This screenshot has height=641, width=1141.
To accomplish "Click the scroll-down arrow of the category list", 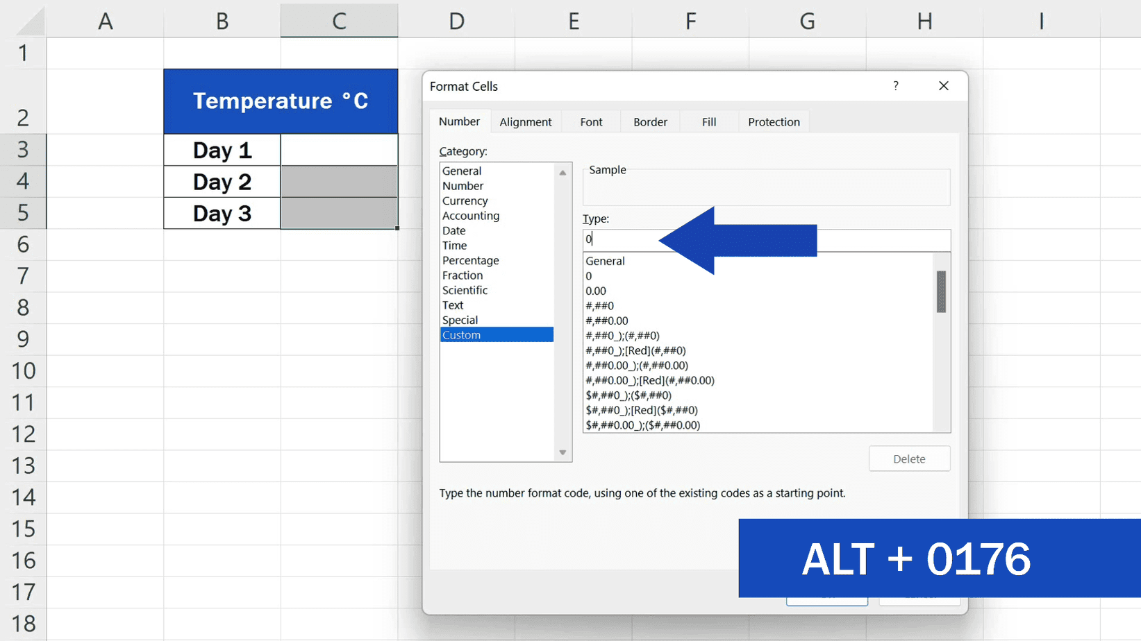I will (x=562, y=452).
